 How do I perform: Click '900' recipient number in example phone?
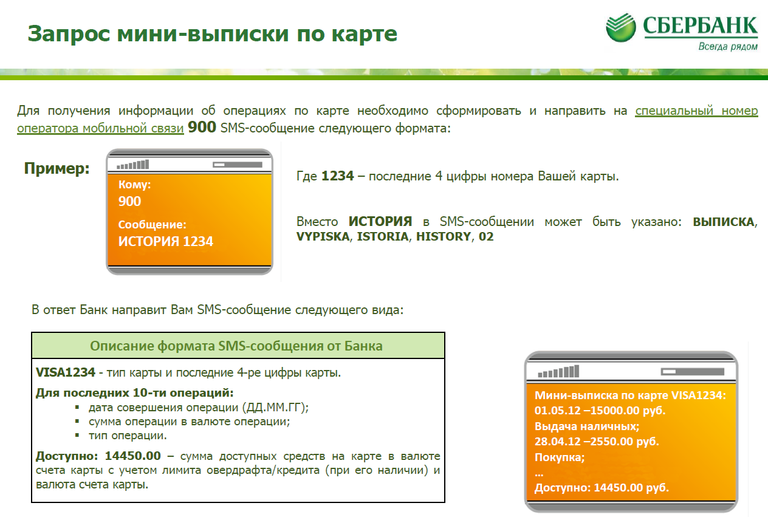[x=129, y=201]
